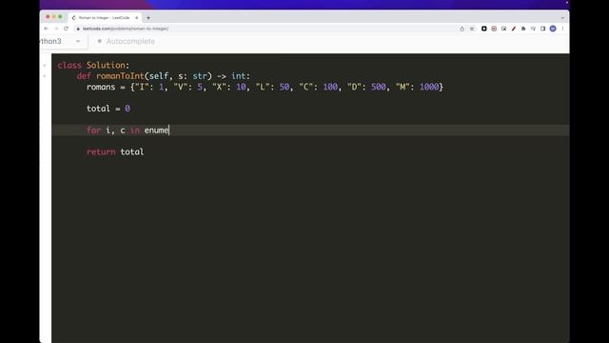Click the 'int:' return type annotation
The image size is (609, 343).
coord(241,76)
